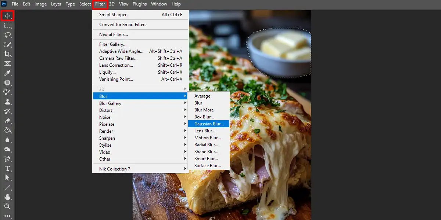441x220 pixels.
Task: Expand the Render submenu
Action: click(140, 131)
